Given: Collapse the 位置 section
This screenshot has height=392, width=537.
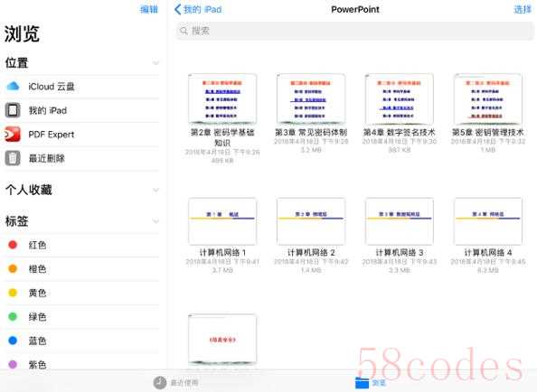Looking at the screenshot, I should 155,63.
